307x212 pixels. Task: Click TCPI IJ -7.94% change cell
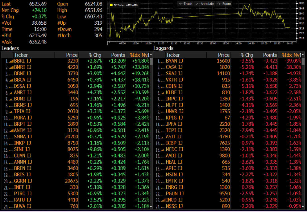(x=247, y=130)
